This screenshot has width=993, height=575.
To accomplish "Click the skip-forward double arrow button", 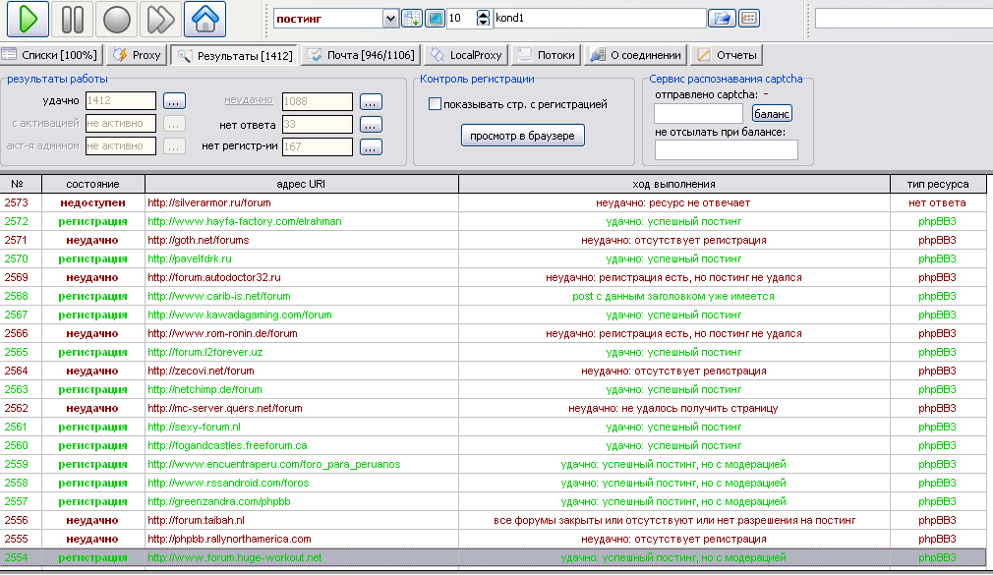I will click(x=160, y=19).
